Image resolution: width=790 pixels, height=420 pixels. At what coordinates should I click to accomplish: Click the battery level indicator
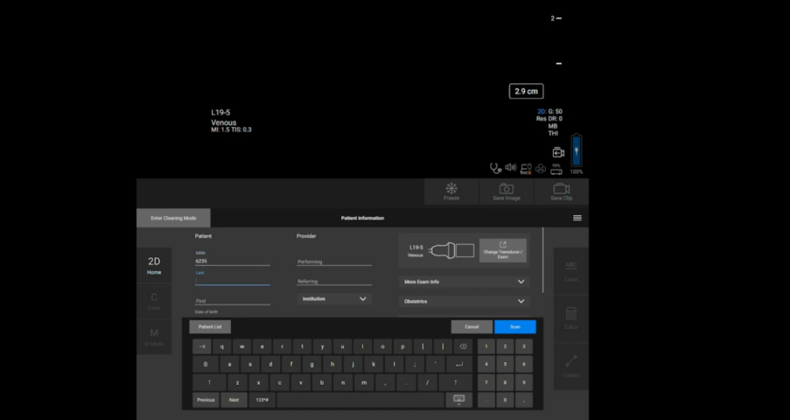pos(576,150)
